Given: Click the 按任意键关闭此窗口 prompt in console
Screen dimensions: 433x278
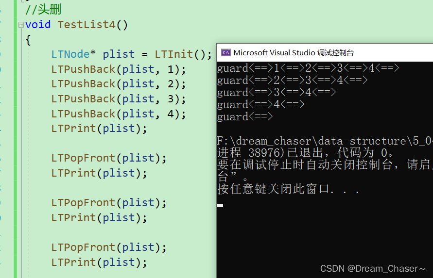Looking at the screenshot, I should tap(288, 189).
